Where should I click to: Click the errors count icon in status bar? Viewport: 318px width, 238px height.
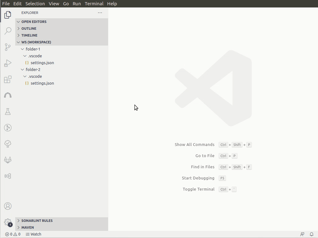pyautogui.click(x=7, y=234)
